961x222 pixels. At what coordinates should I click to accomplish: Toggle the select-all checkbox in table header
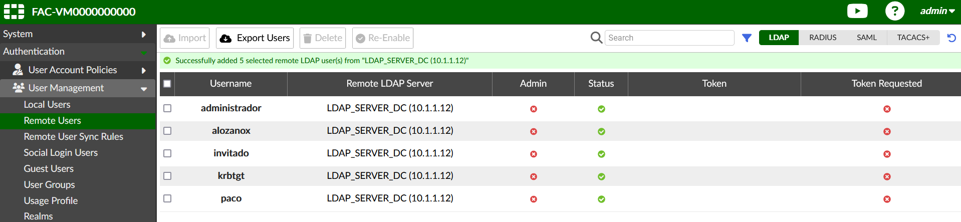click(167, 84)
